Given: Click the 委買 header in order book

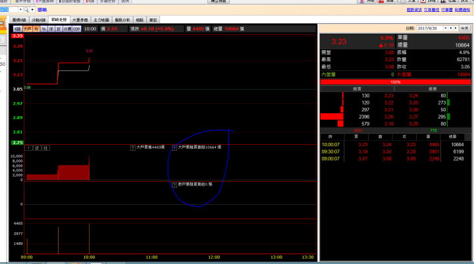Looking at the screenshot, I should coord(357,89).
